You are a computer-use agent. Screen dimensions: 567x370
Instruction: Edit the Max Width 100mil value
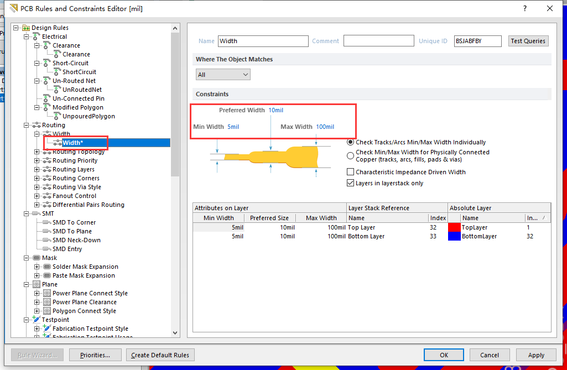(x=325, y=127)
